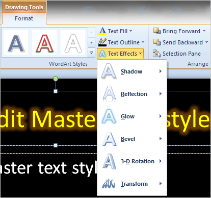This screenshot has width=211, height=198.
Task: Click the Text Outline label
Action: point(124,42)
